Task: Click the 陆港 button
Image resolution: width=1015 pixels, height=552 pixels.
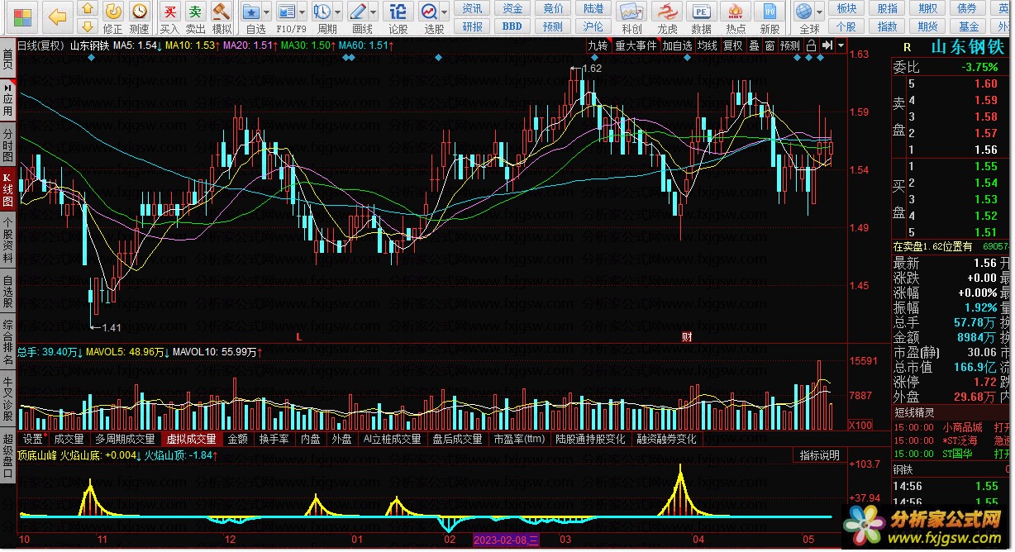Action: (593, 8)
